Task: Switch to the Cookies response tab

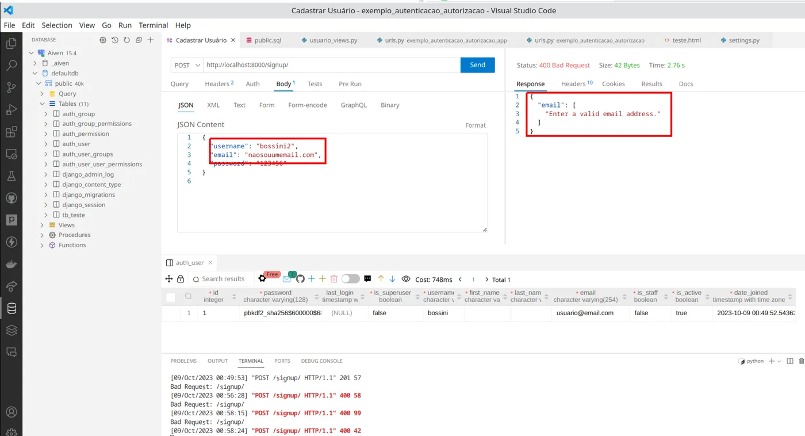Action: coord(614,84)
